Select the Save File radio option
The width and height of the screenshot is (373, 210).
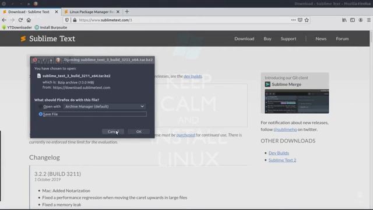click(x=40, y=114)
